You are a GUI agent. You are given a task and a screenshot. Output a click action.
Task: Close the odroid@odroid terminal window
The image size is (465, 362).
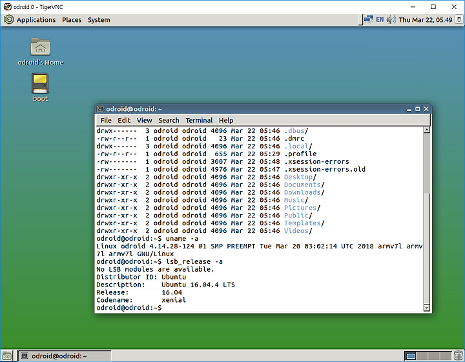click(426, 109)
